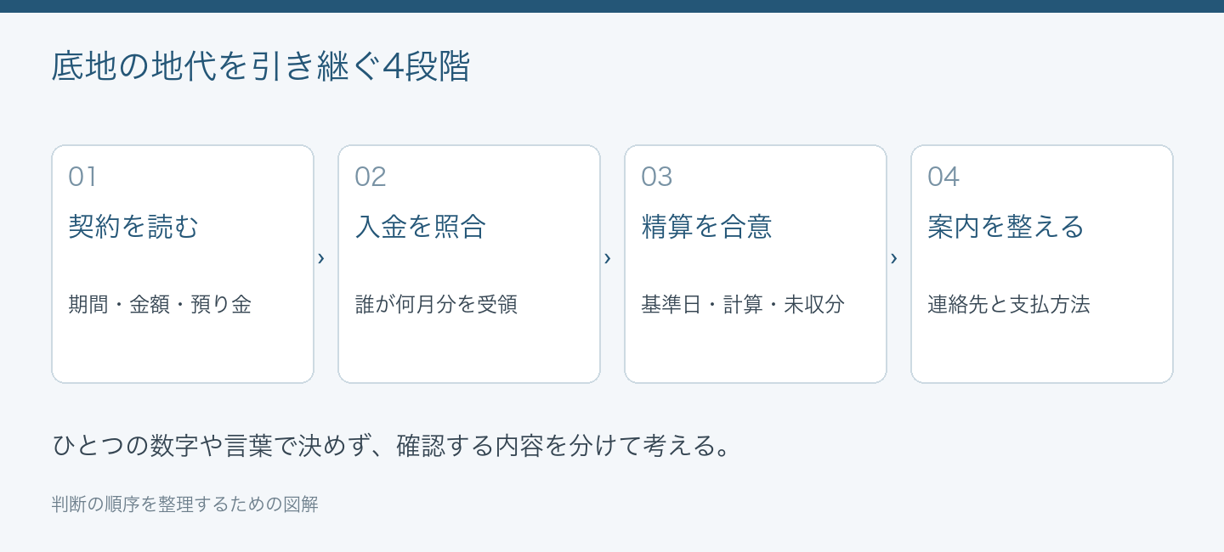Click the summary sentence starting ひとつの数字や言葉で
Image resolution: width=1224 pixels, height=552 pixels.
[x=392, y=446]
